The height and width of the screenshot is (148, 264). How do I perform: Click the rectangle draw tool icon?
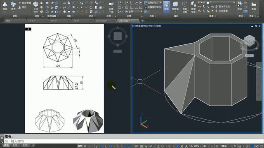pyautogui.click(x=69, y=12)
